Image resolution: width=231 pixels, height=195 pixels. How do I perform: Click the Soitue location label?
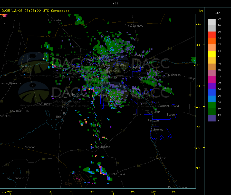coord(136,114)
